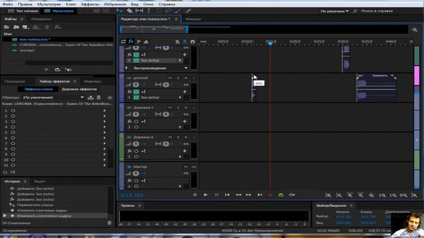This screenshot has width=424, height=238.
Task: Click zoom navigator icon beside overview
Action: [x=415, y=30]
